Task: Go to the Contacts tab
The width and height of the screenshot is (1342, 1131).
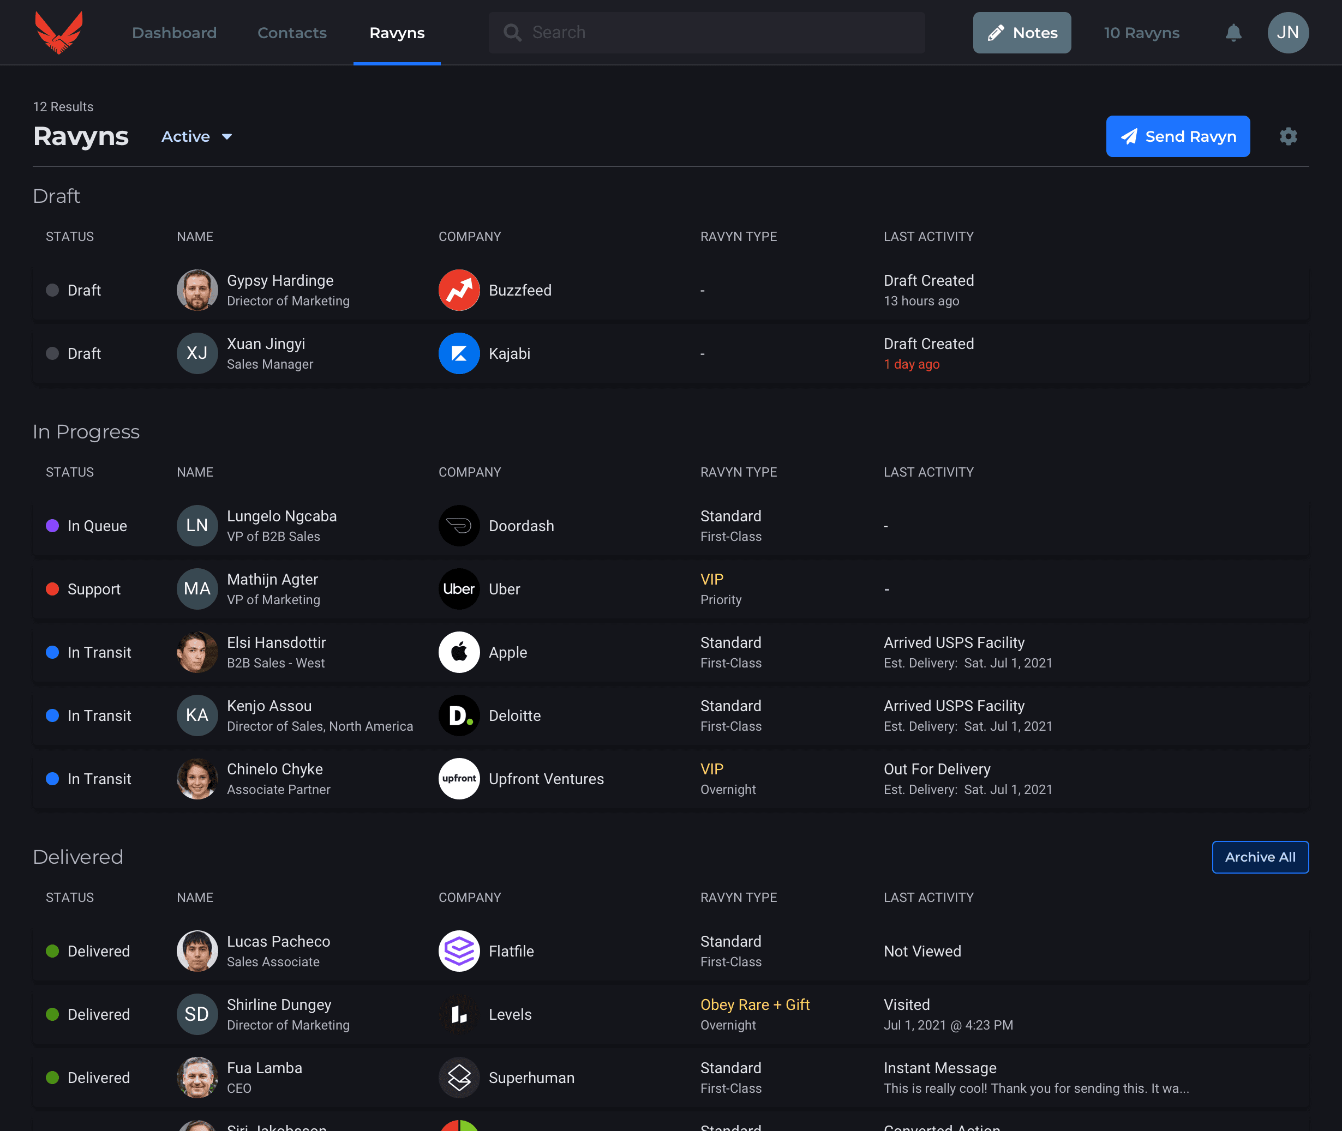Action: (x=292, y=33)
